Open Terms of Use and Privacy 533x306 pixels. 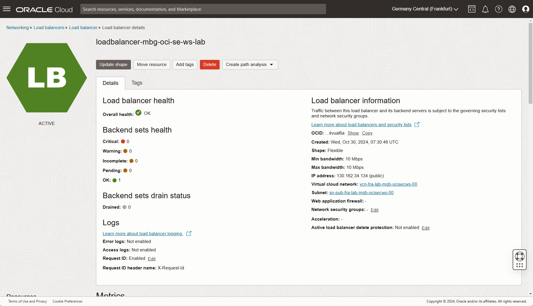(x=28, y=301)
